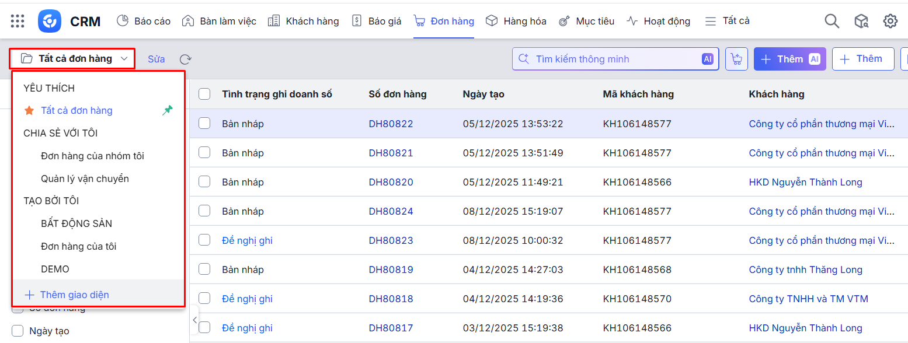The height and width of the screenshot is (343, 908).
Task: Expand the Tất cả menu in navigation
Action: [728, 21]
